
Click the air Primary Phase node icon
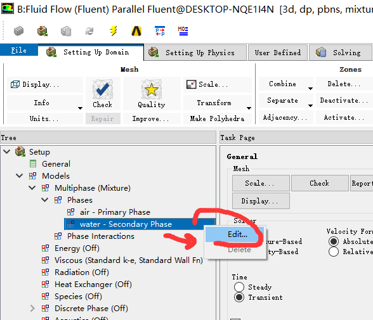[70, 212]
